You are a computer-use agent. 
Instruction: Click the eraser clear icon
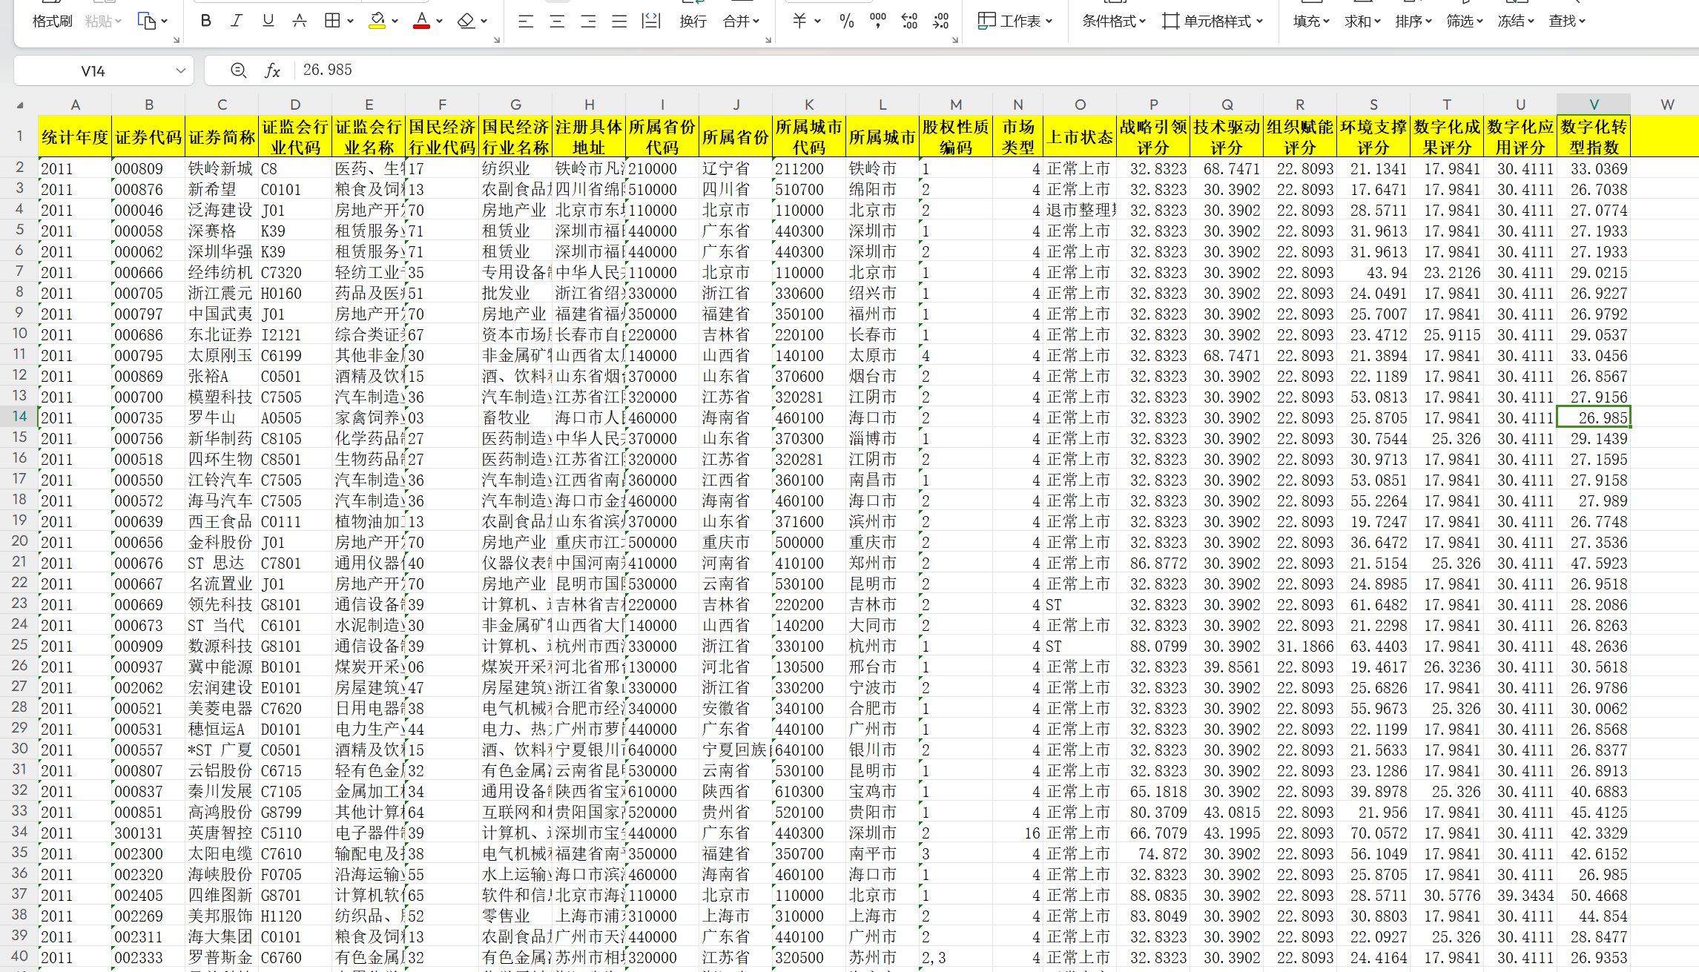pyautogui.click(x=466, y=21)
